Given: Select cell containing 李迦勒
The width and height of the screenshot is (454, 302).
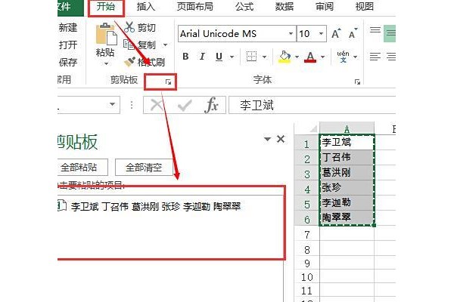Looking at the screenshot, I should 347,202.
